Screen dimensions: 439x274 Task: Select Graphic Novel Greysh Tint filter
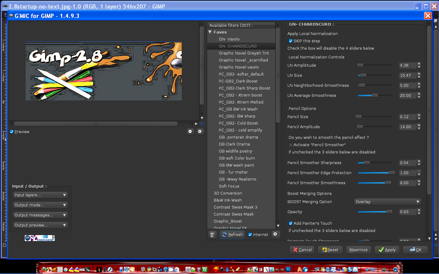click(244, 53)
